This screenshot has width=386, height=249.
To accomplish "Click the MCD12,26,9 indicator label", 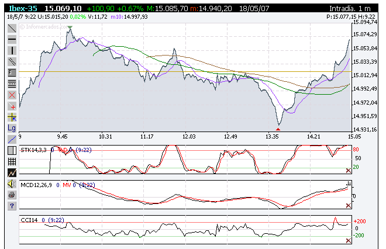I will click(36, 185).
